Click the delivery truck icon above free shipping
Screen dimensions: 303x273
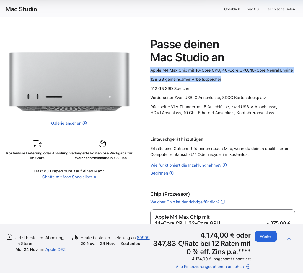tap(37, 144)
